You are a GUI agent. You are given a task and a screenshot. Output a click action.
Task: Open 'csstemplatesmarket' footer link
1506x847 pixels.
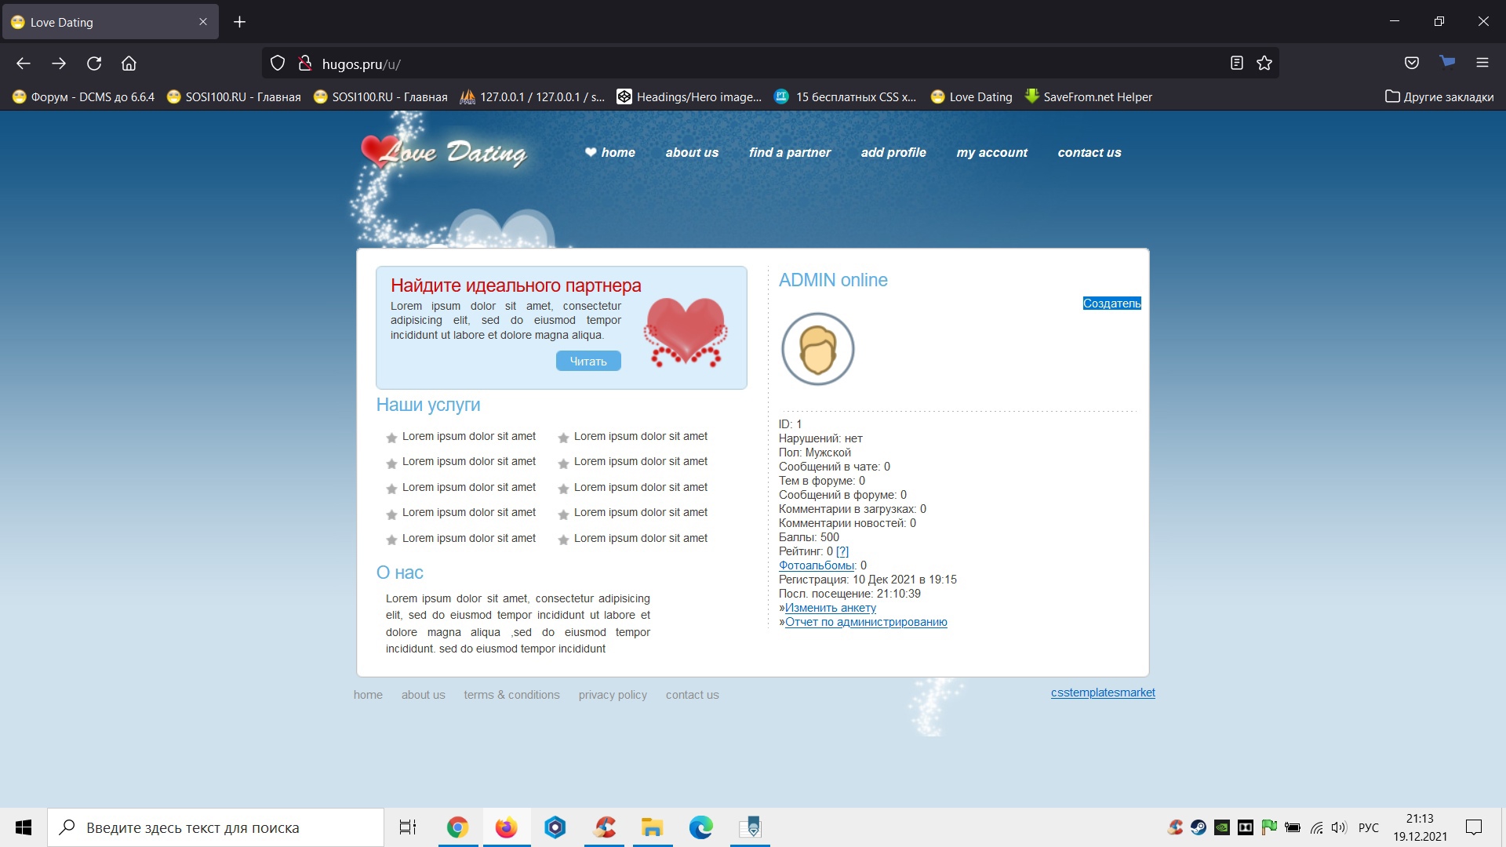pos(1103,693)
